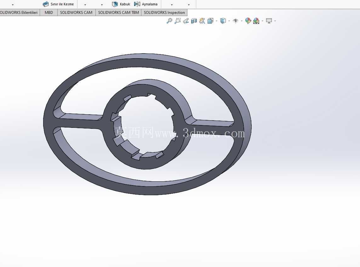The height and width of the screenshot is (267, 360).
Task: Open the dropdown arrow just before the Kabuk icon
Action: [x=102, y=5]
